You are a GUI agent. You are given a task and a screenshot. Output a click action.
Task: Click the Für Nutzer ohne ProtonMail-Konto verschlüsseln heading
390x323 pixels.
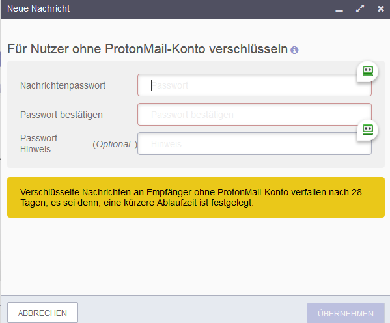click(x=148, y=49)
